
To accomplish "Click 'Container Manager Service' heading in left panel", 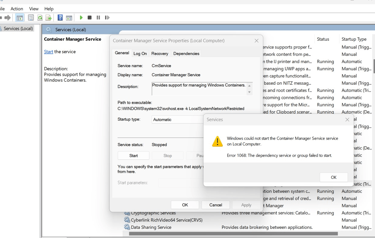I will point(73,39).
